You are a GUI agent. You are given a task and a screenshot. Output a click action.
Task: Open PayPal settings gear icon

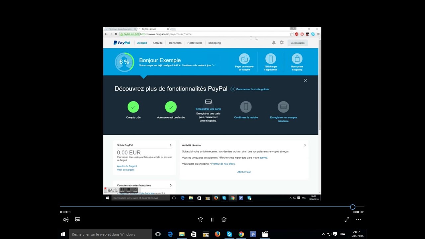point(282,42)
